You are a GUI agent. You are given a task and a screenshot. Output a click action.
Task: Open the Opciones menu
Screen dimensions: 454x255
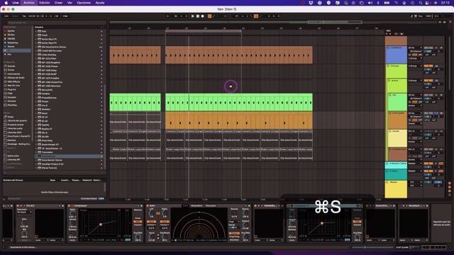point(84,3)
